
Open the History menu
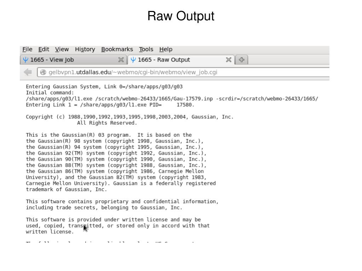[85, 49]
